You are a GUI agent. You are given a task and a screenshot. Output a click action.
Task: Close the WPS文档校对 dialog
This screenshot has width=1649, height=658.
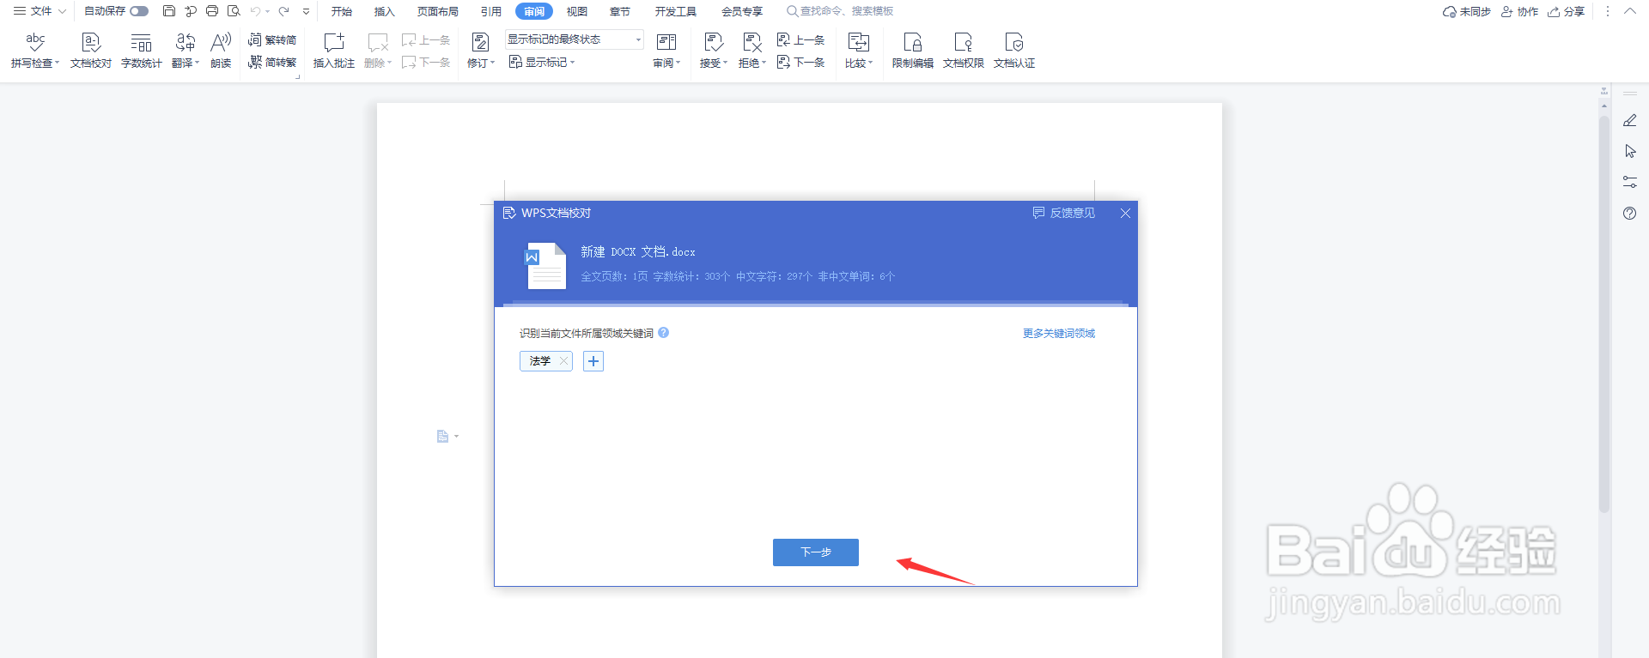point(1125,213)
